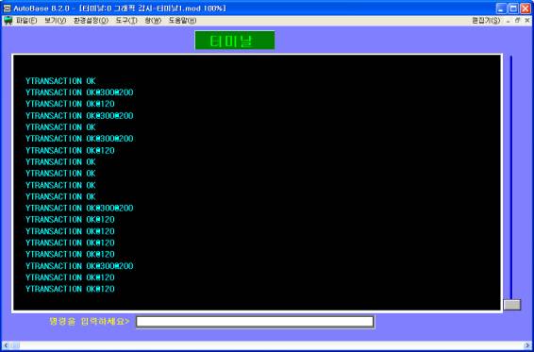Click the last YTRANSACTION OK@120 line

[70, 289]
